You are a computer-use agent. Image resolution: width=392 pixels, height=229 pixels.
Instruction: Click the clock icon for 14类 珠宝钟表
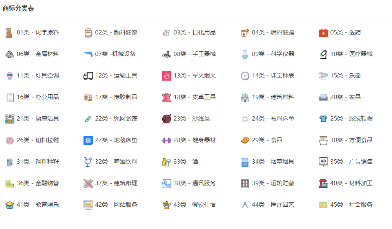(x=245, y=76)
